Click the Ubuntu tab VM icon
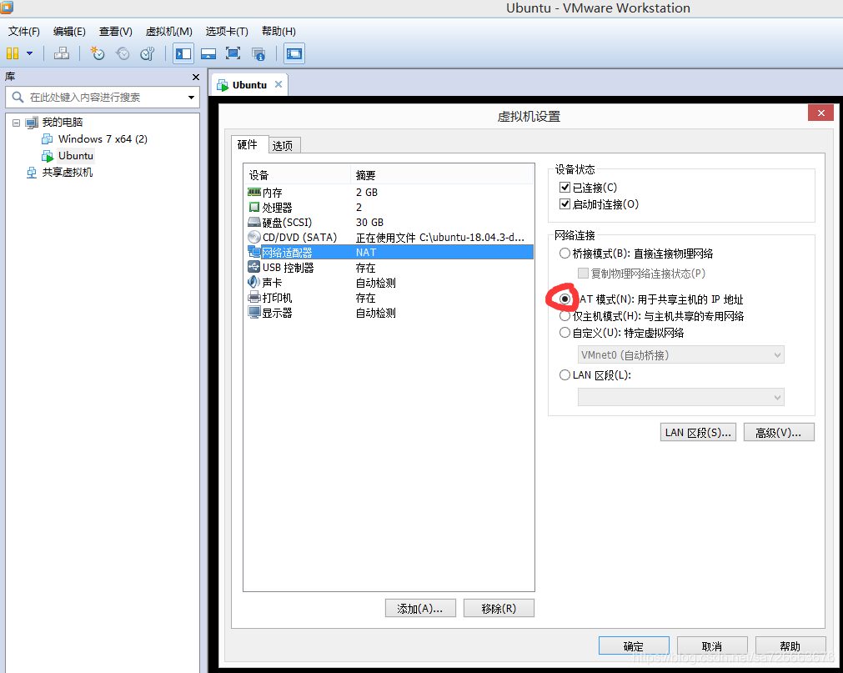843x673 pixels. tap(223, 85)
